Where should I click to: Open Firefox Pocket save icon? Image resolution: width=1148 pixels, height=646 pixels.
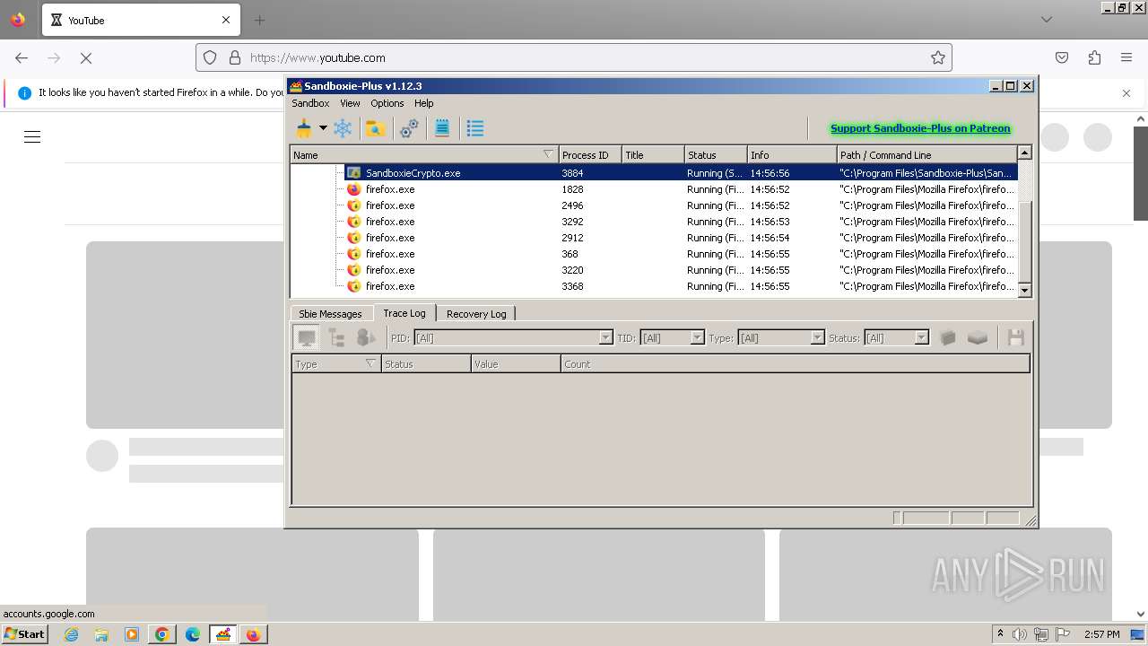(1062, 57)
